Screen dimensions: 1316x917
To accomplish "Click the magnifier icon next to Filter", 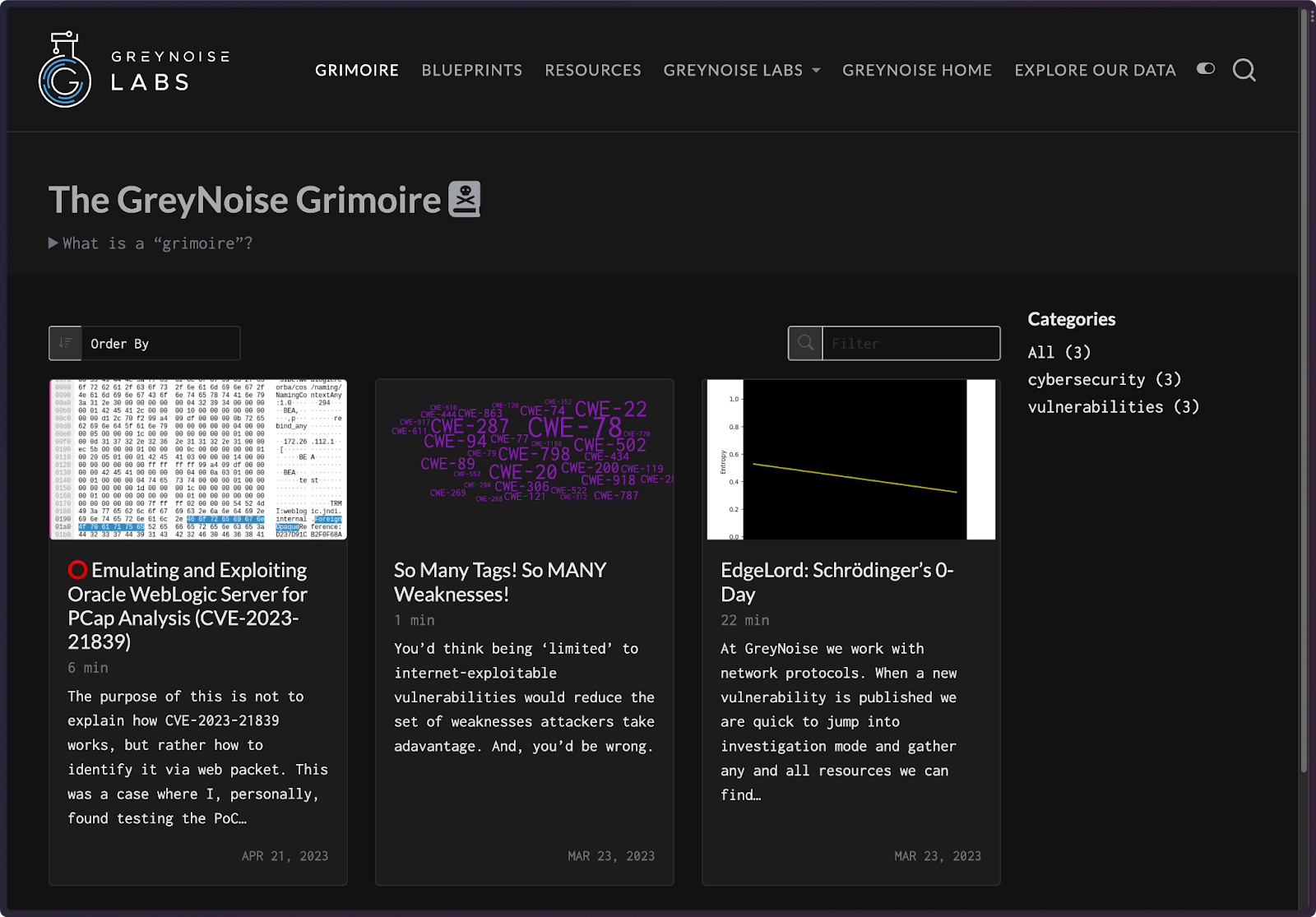I will click(x=805, y=343).
